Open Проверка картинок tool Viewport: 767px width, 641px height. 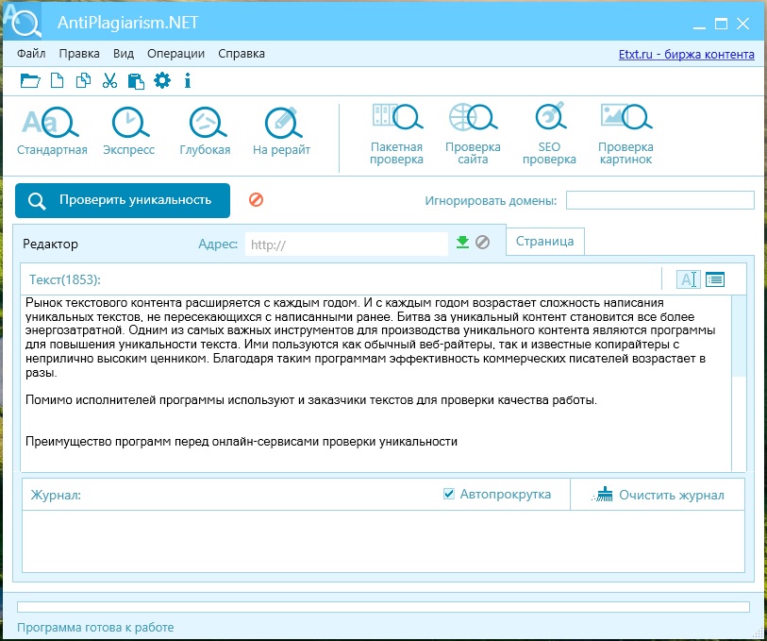[x=625, y=134]
